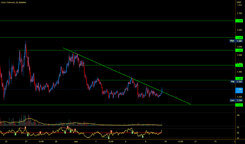Click the 1.250 tick on price axis
245x144 pixels.
(239, 97)
